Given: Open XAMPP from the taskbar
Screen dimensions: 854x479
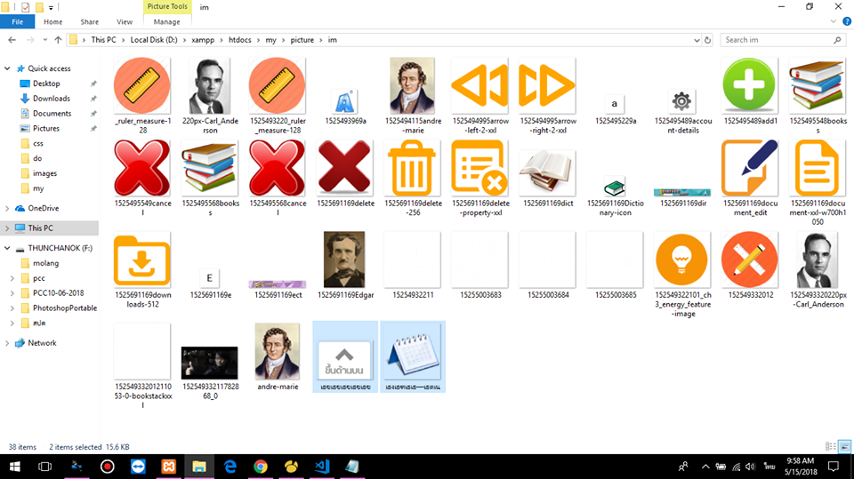Looking at the screenshot, I should [x=169, y=467].
